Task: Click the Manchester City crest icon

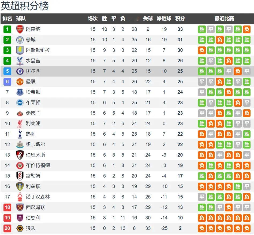Action: [20, 40]
